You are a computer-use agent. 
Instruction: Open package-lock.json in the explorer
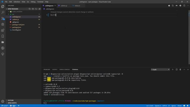[18, 25]
